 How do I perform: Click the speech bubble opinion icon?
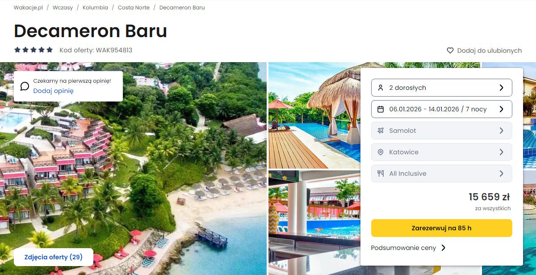pyautogui.click(x=25, y=86)
